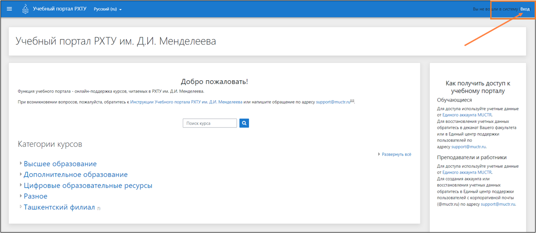
Task: Open Инструкции Учебного портала РХТУ link
Action: tap(186, 102)
